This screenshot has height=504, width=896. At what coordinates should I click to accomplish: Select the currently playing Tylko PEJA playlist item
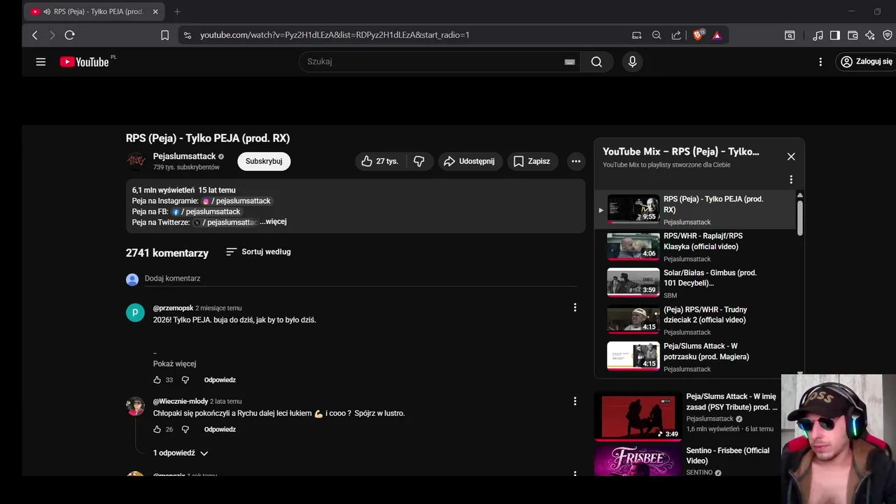pyautogui.click(x=695, y=210)
